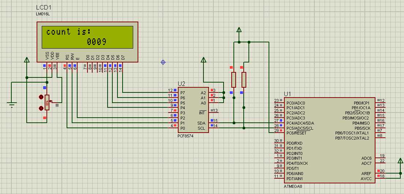Click the PC4/ADC4/SDA pin label
404x194 pixels.
click(x=300, y=123)
